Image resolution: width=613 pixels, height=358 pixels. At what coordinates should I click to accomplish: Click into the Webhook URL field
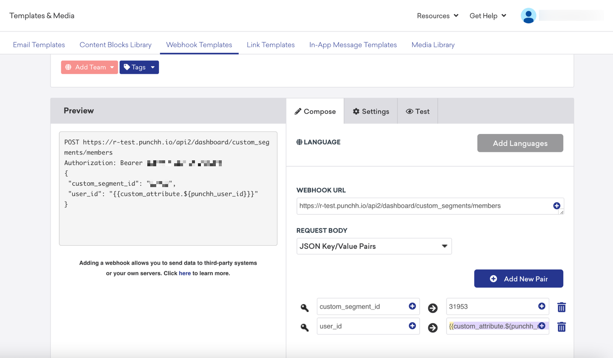(x=430, y=206)
